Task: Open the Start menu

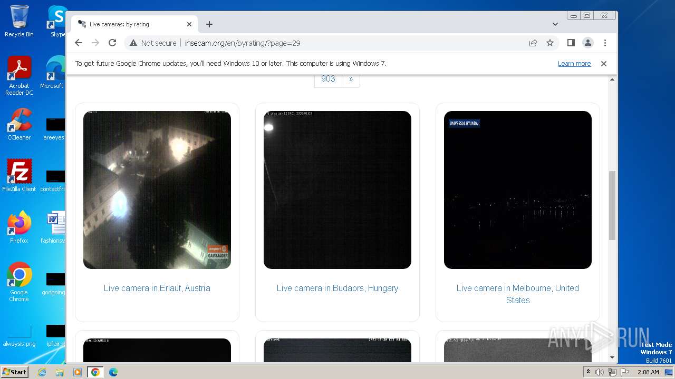Action: [14, 372]
